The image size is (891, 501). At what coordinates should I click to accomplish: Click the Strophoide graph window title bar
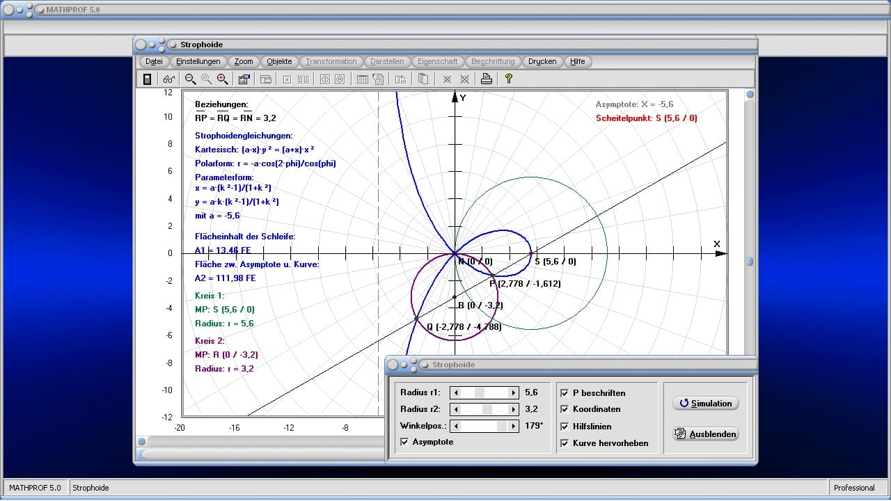(x=445, y=45)
